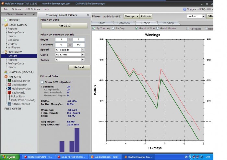Viewport: 227px width, 160px height.
Task: Click the Apr 2012 date filter button
Action: coord(65,26)
